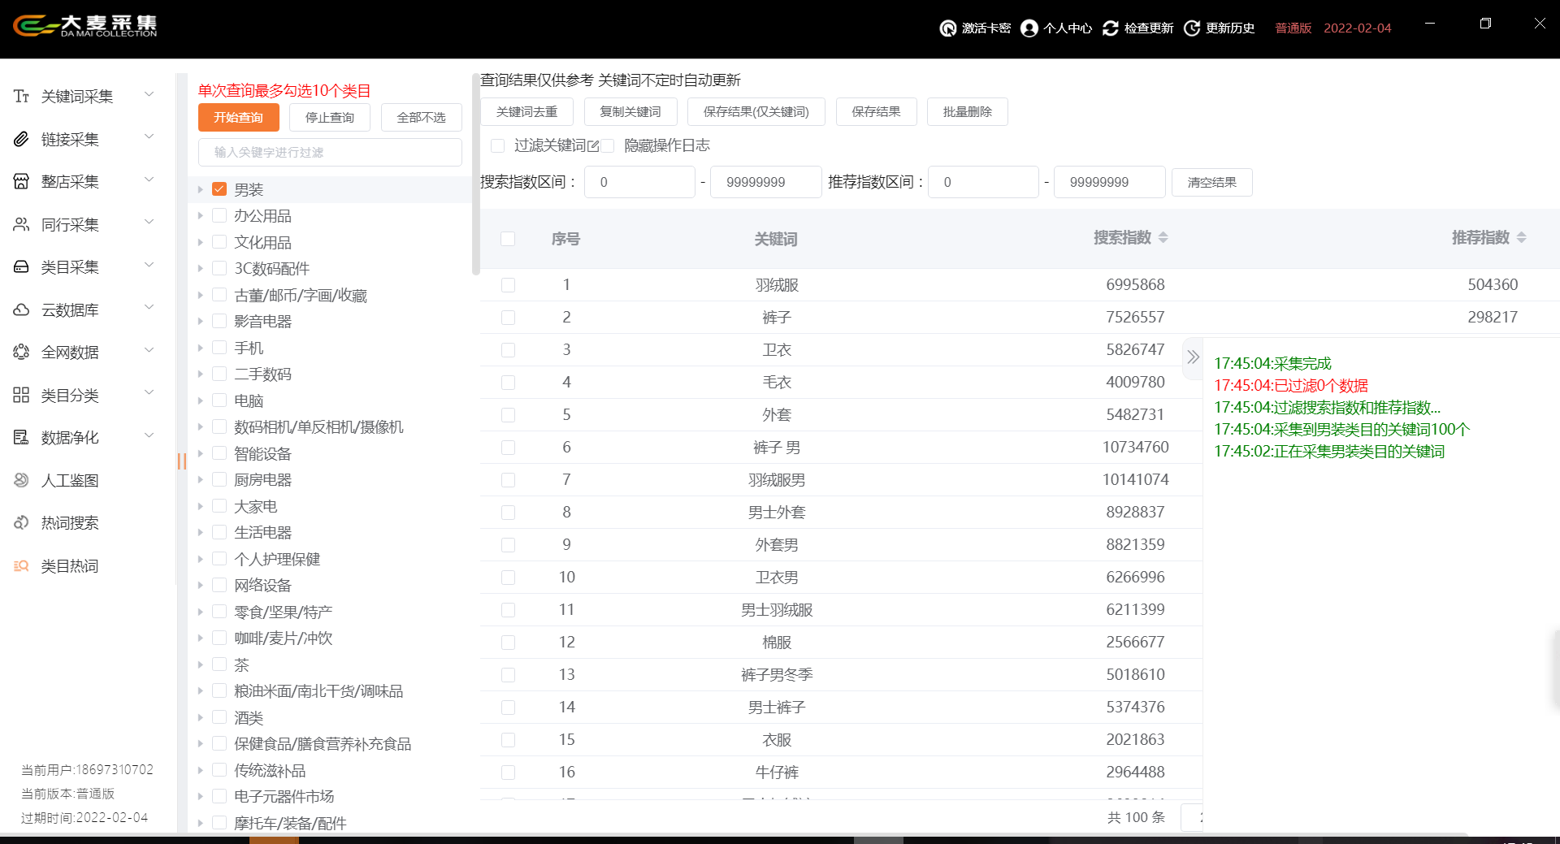This screenshot has width=1560, height=844.
Task: Tick the checkbox for row 羽绒服
Action: click(508, 285)
